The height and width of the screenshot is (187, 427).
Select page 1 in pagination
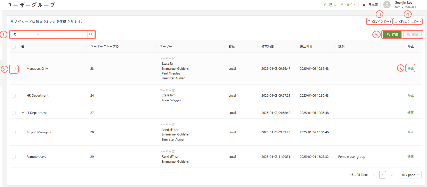pyautogui.click(x=383, y=175)
